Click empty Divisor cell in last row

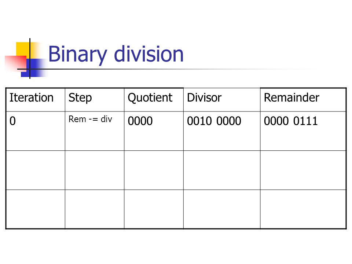pyautogui.click(x=222, y=209)
